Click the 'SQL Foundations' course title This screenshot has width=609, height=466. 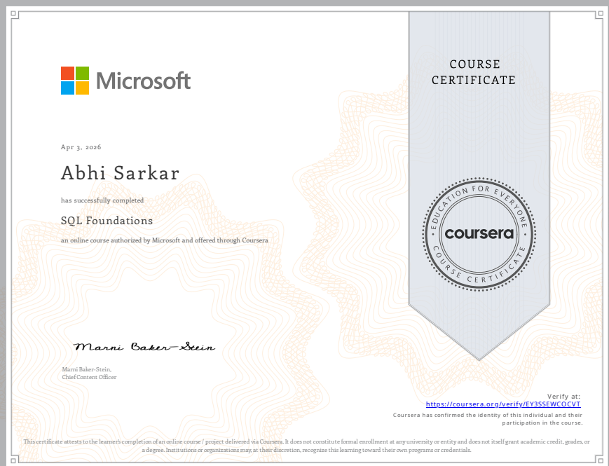pyautogui.click(x=107, y=221)
